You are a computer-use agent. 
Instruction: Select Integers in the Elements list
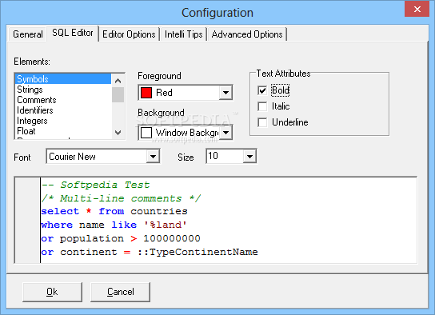(63, 121)
